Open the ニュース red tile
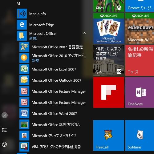 tap(140, 60)
